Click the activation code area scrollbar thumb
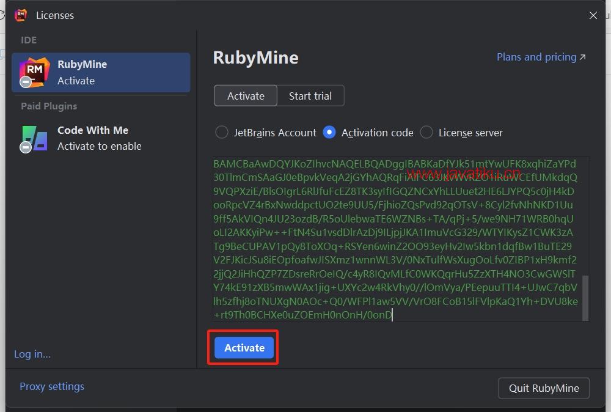Screen dimensions: 611x412 (585, 298)
